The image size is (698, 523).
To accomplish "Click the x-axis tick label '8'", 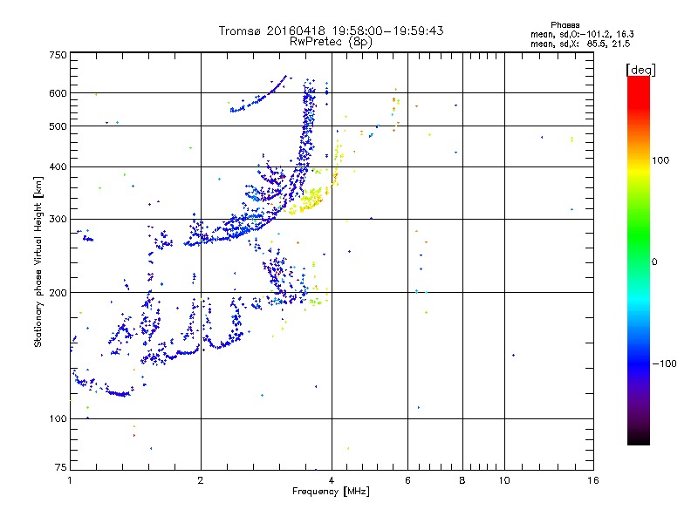I will click(x=462, y=480).
